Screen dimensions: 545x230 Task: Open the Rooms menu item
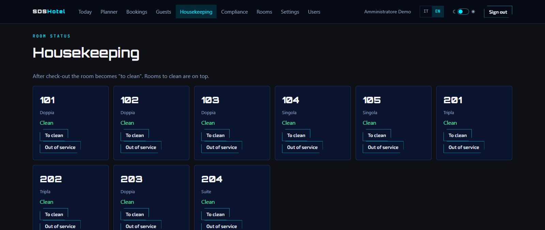[264, 12]
